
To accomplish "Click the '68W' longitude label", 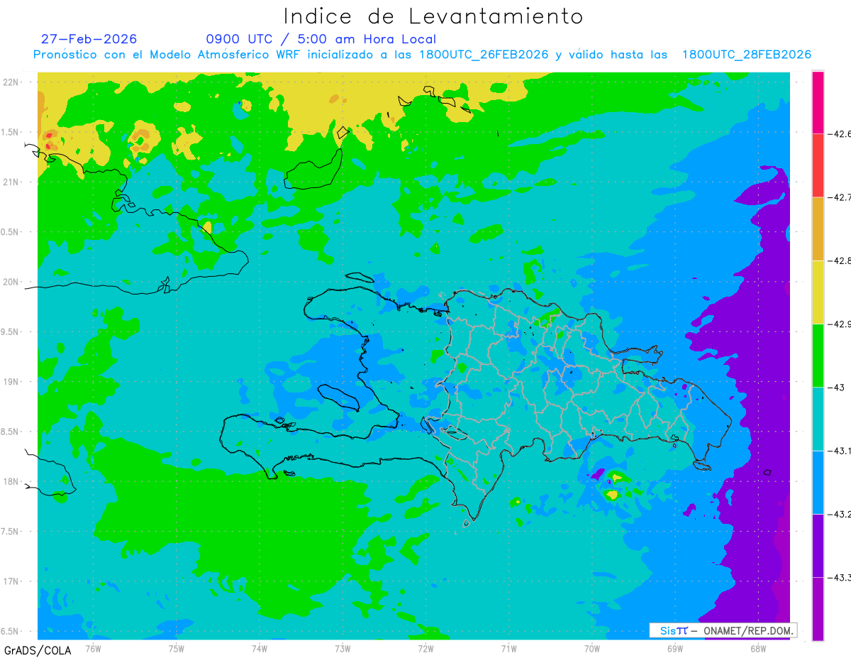I will pos(758,648).
